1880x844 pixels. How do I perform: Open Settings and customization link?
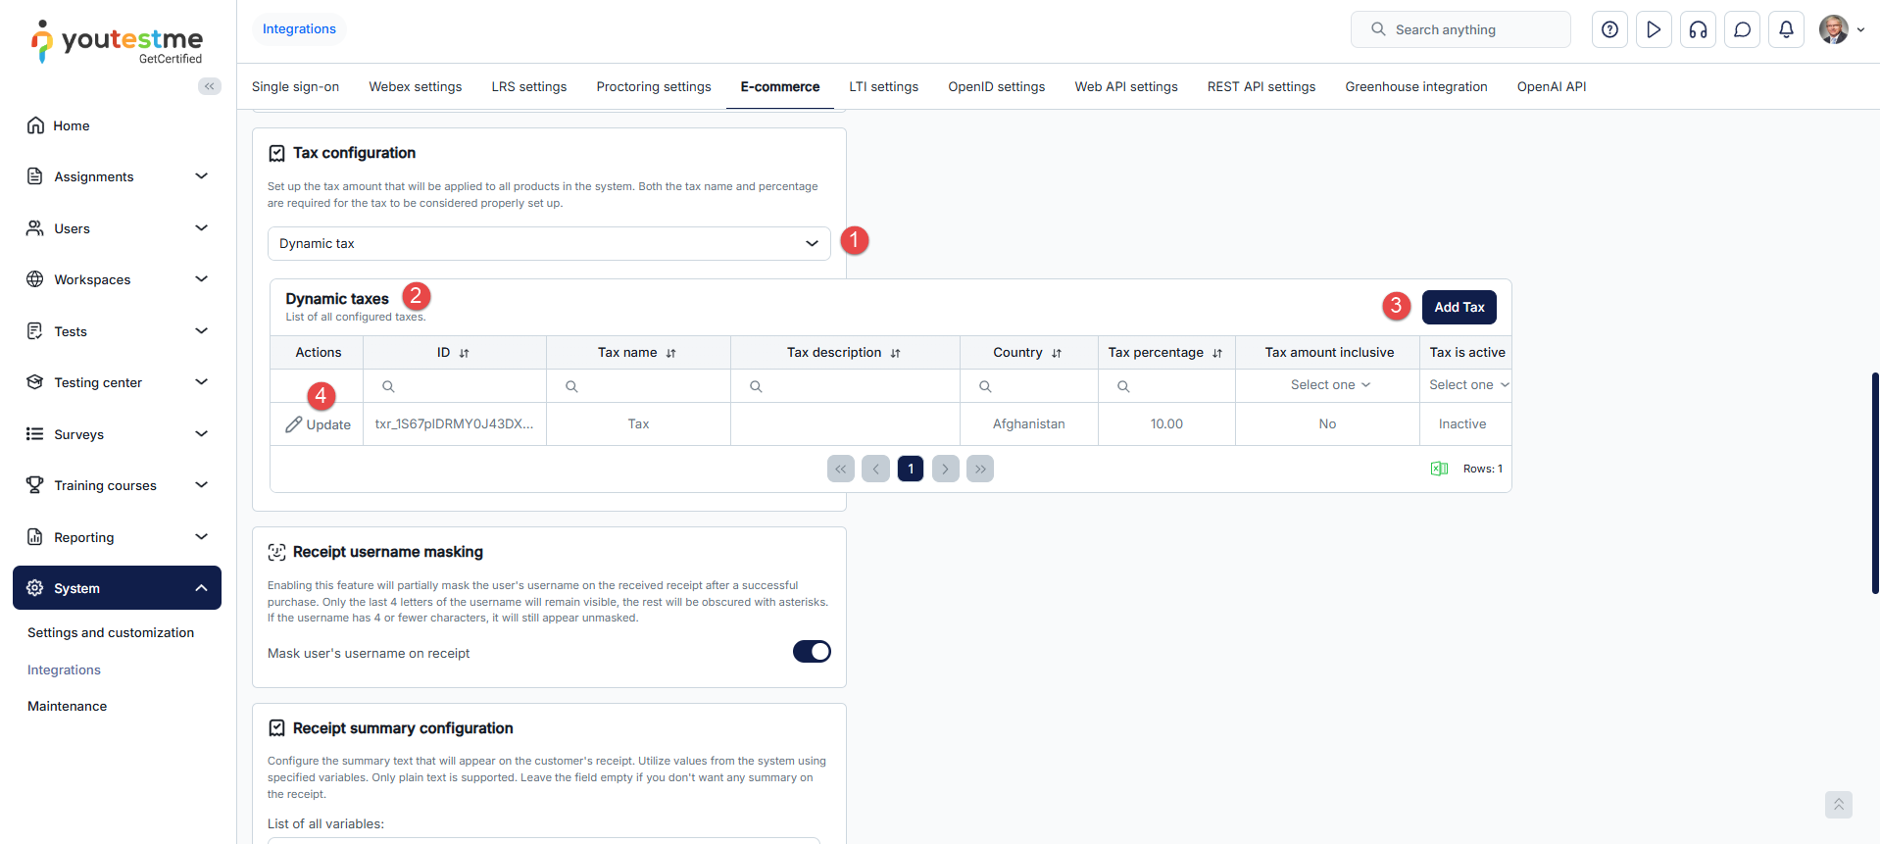(111, 632)
